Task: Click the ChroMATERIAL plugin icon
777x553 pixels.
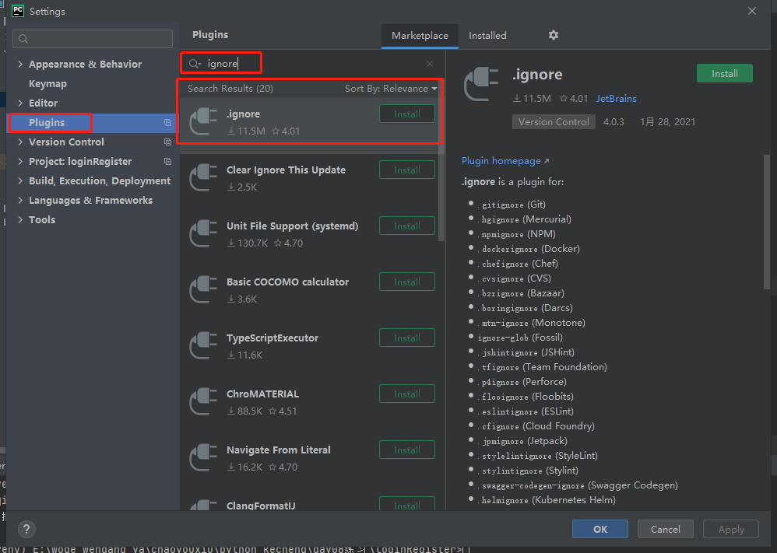Action: click(204, 401)
